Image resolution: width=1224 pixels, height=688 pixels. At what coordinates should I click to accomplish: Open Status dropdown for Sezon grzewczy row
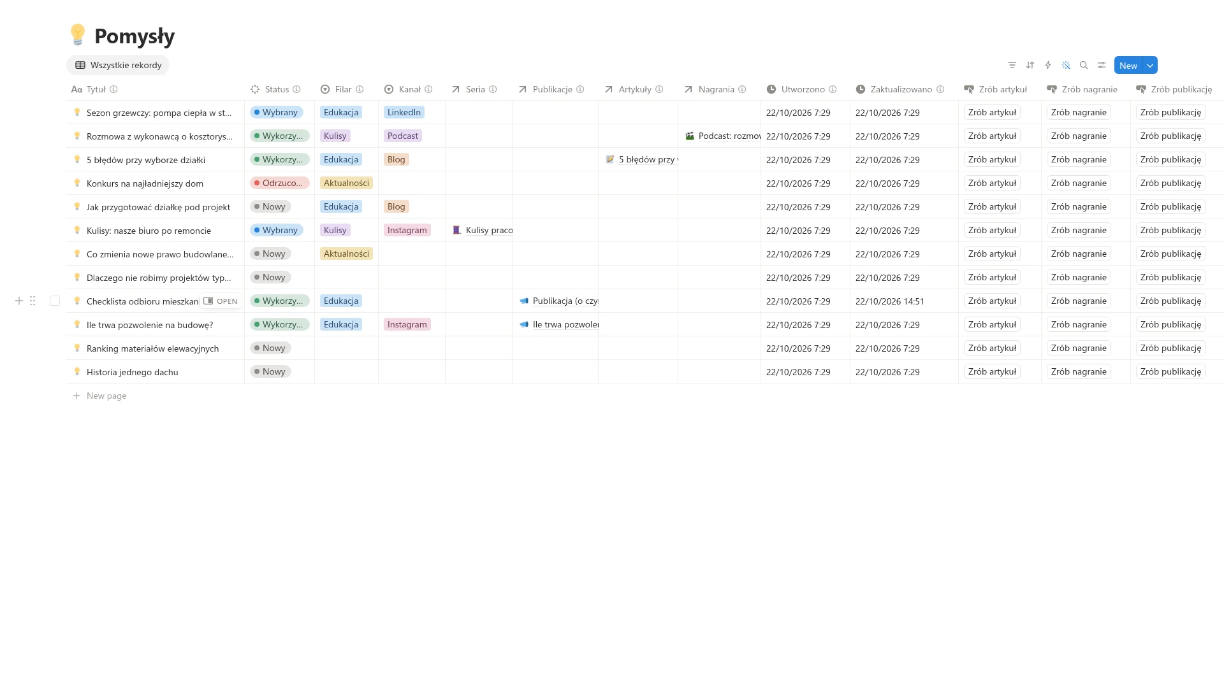click(277, 112)
